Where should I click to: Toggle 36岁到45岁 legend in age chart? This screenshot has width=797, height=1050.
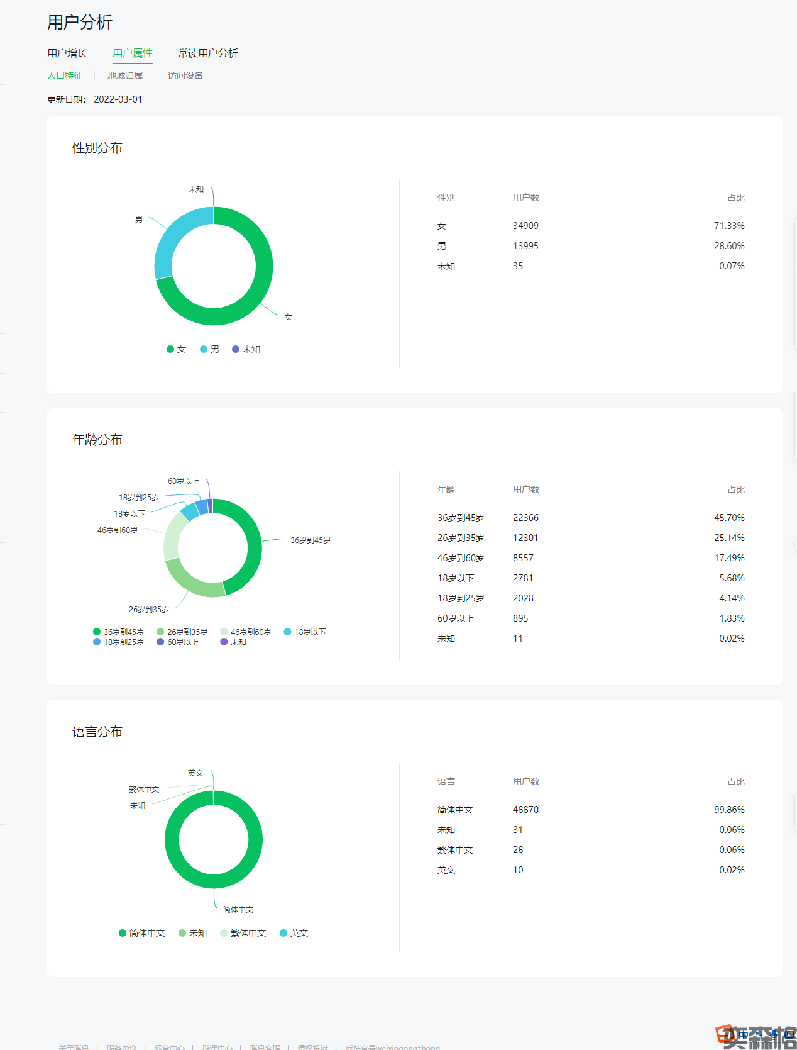click(118, 632)
